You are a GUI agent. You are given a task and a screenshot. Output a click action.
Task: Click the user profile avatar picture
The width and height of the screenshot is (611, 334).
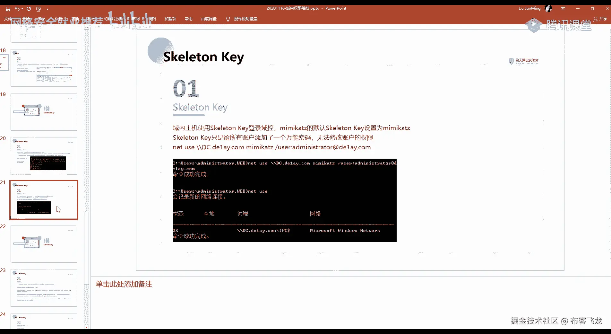click(x=548, y=8)
